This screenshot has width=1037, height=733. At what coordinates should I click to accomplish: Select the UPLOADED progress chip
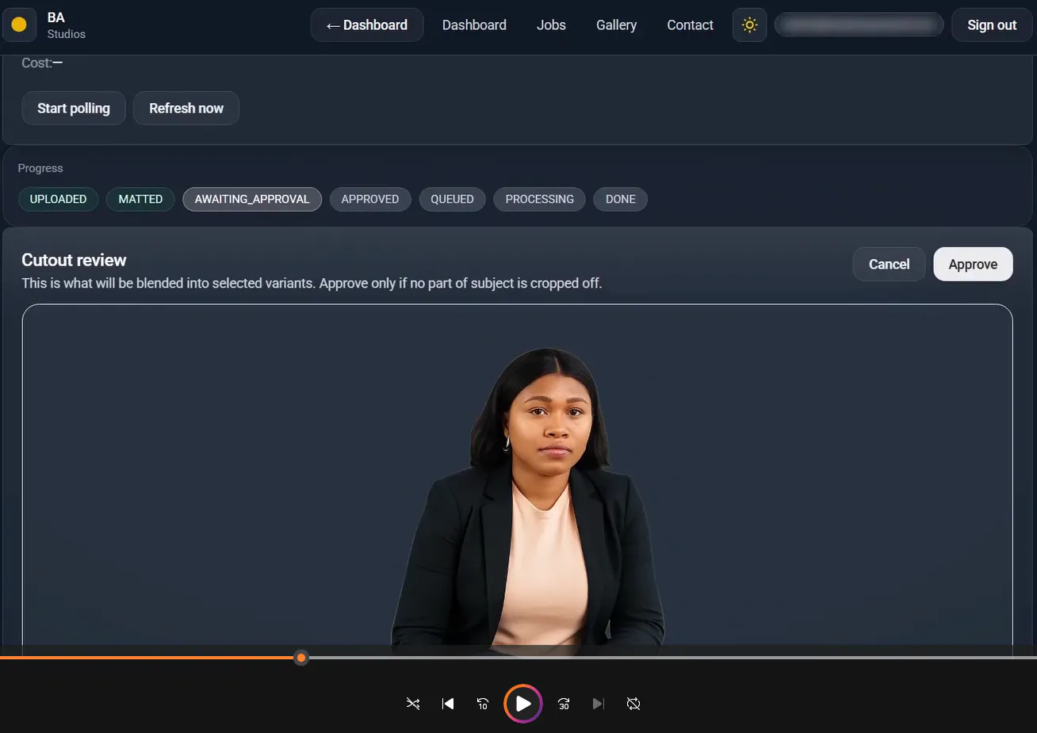58,199
